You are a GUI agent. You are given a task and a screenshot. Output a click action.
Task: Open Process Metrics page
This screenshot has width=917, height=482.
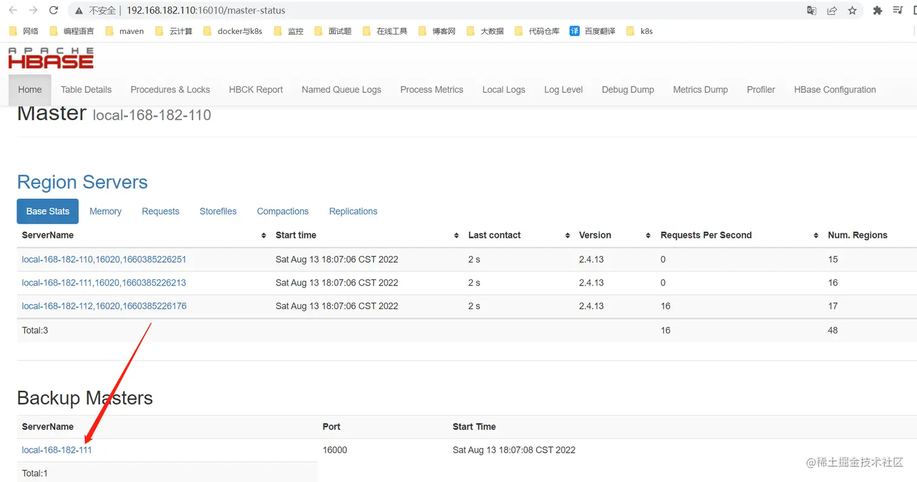coord(432,90)
